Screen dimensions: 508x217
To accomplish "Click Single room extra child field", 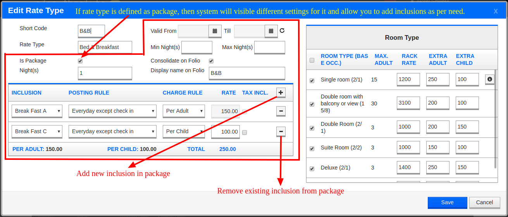I will pos(467,79).
